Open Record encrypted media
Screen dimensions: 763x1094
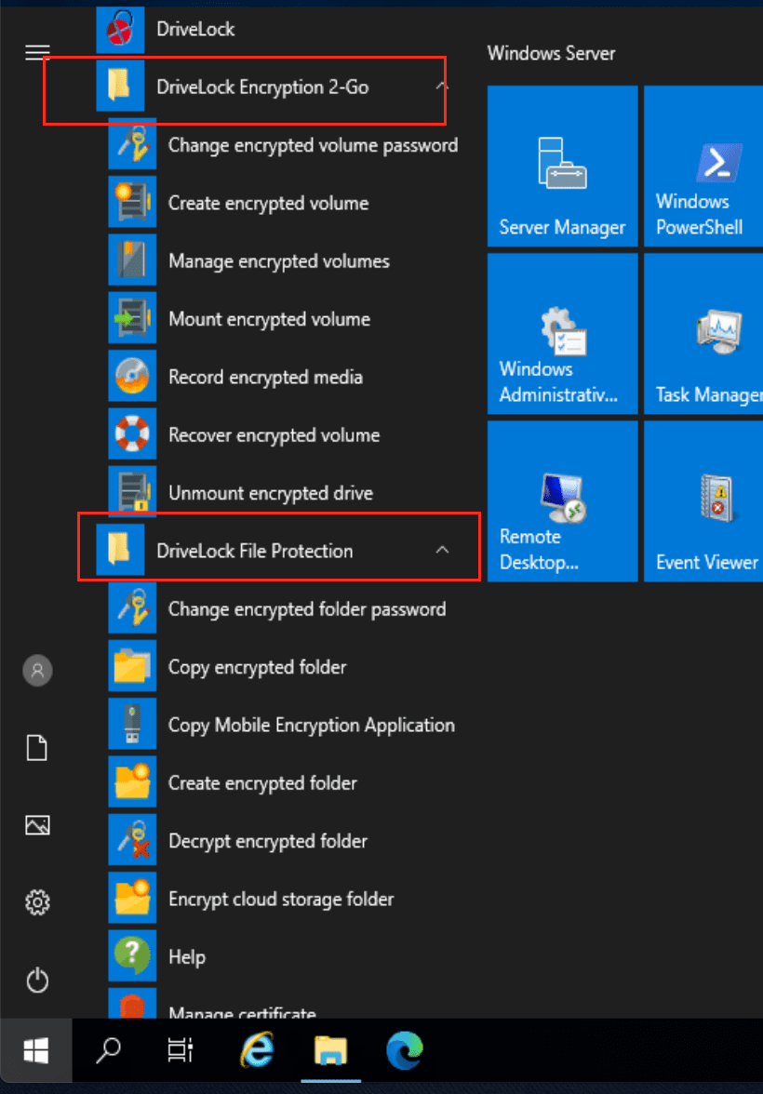pyautogui.click(x=265, y=378)
